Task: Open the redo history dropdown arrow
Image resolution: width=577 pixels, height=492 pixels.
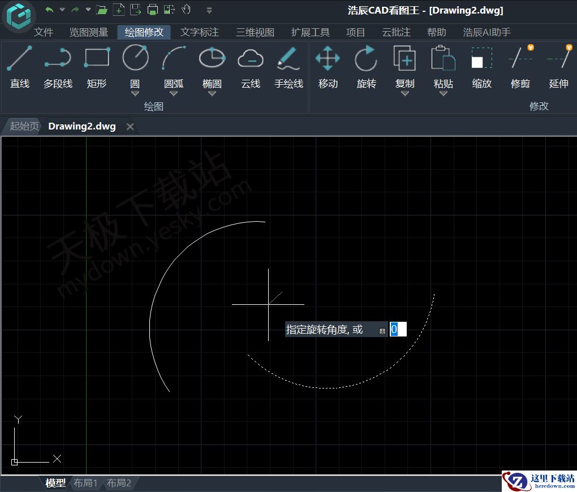Action: coord(88,10)
